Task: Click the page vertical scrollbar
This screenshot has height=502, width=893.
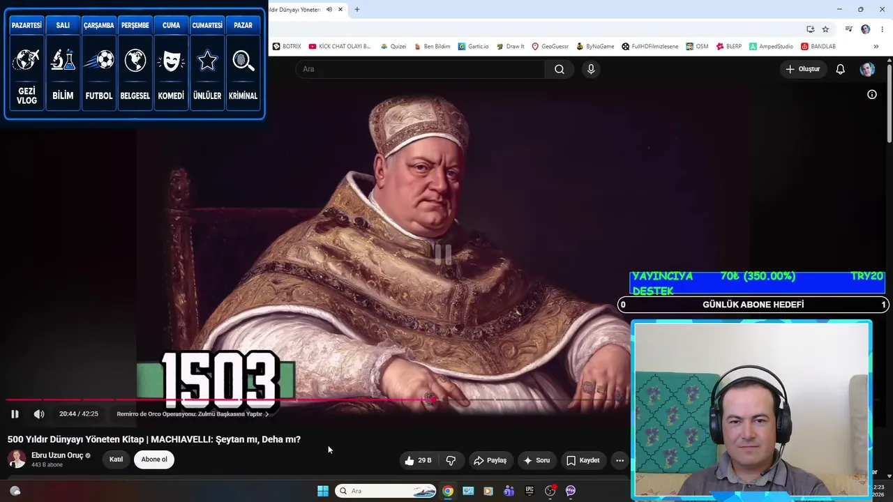Action: pos(890,105)
